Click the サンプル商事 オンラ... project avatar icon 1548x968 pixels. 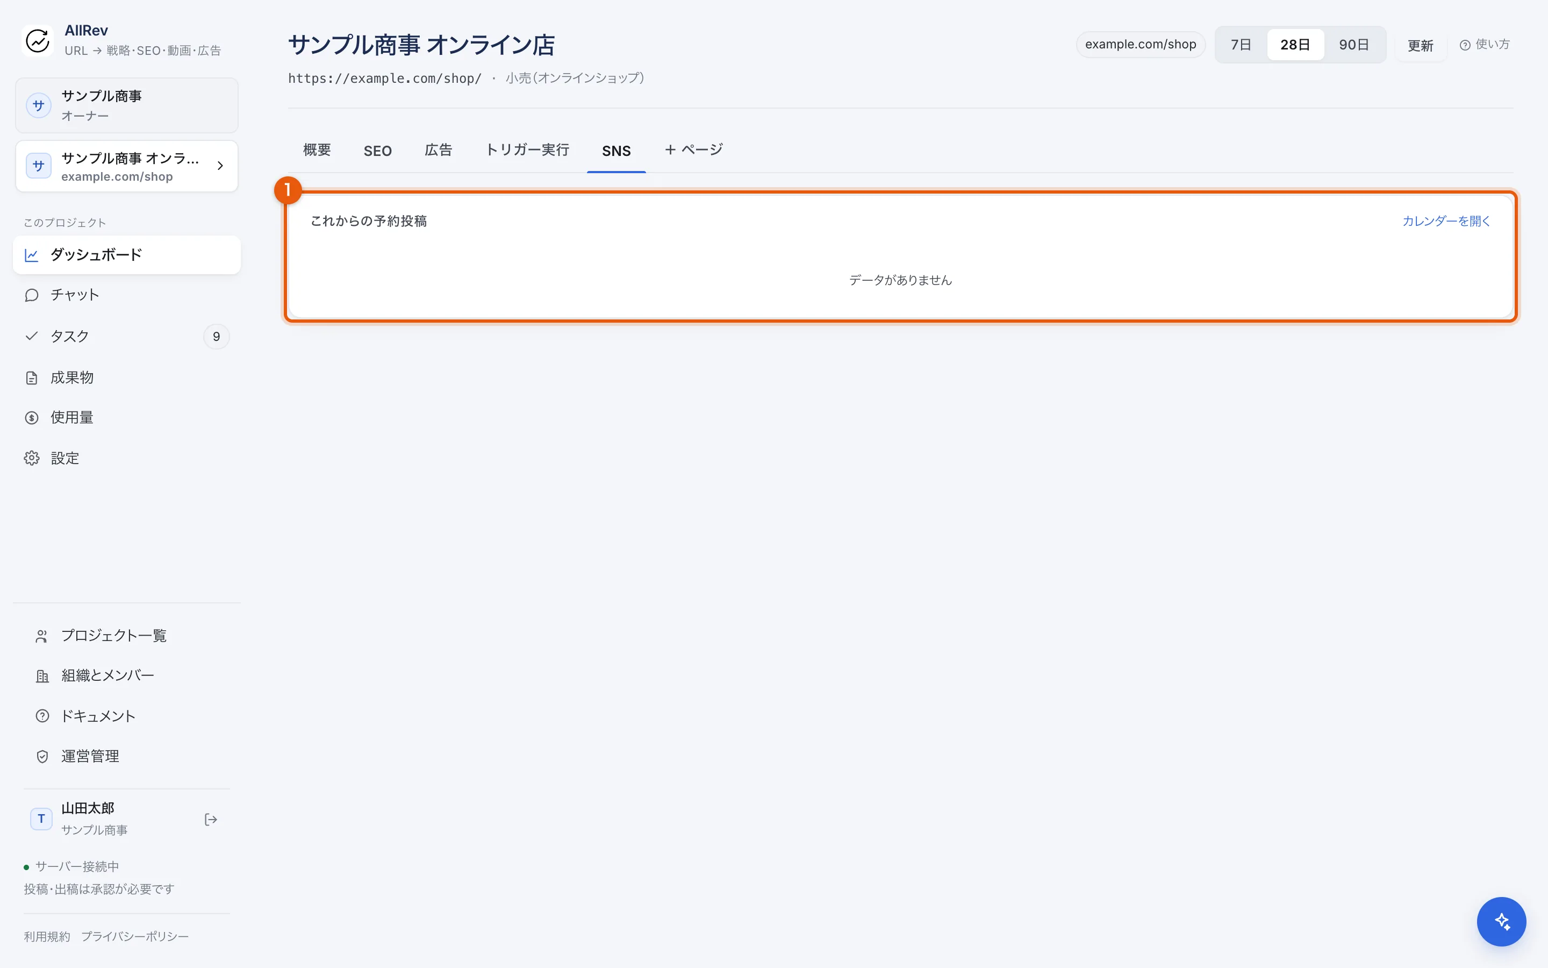click(x=38, y=166)
